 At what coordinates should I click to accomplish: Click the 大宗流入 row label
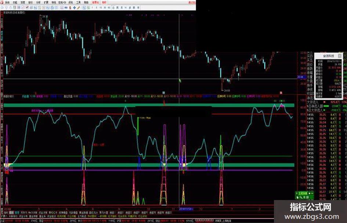pos(313,102)
